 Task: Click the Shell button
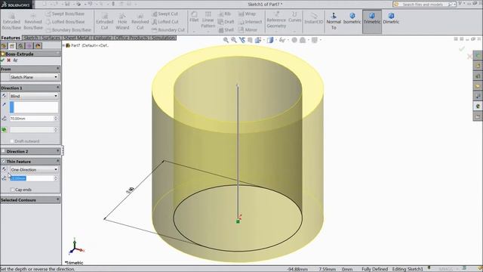pos(226,30)
